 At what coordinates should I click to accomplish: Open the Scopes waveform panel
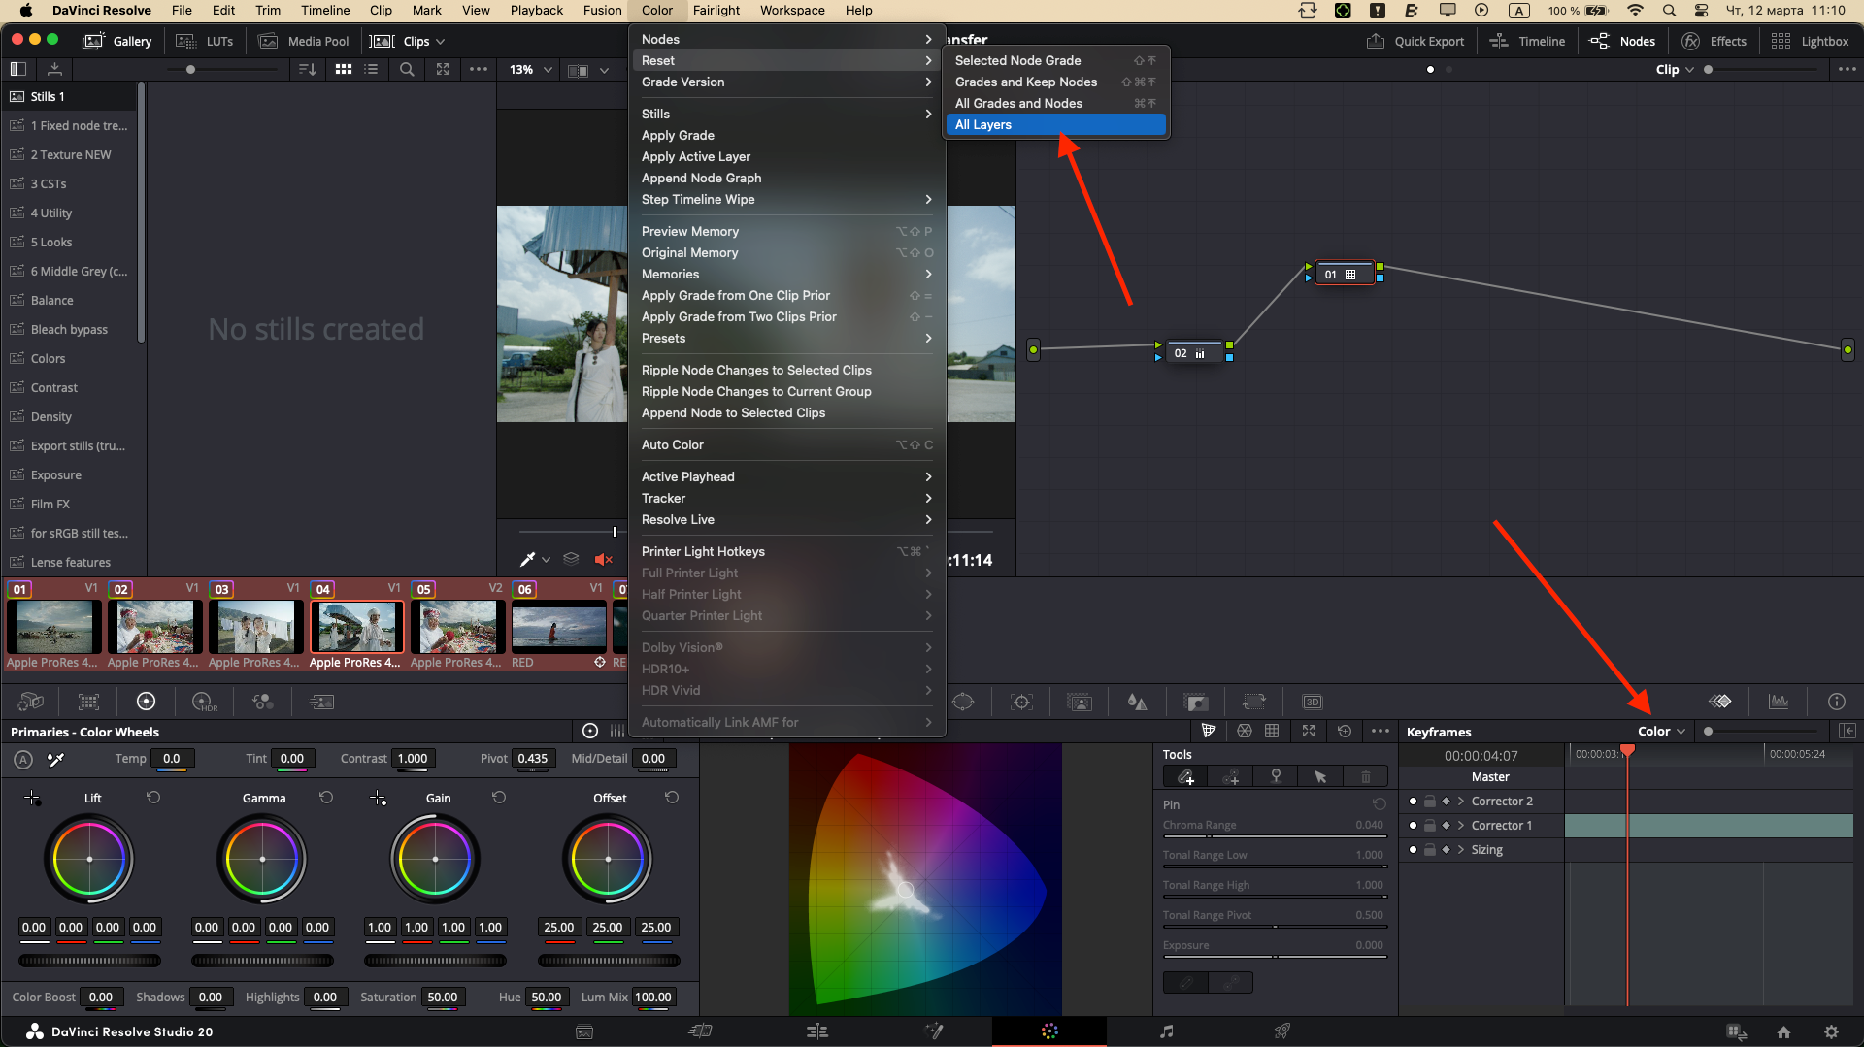click(1779, 701)
